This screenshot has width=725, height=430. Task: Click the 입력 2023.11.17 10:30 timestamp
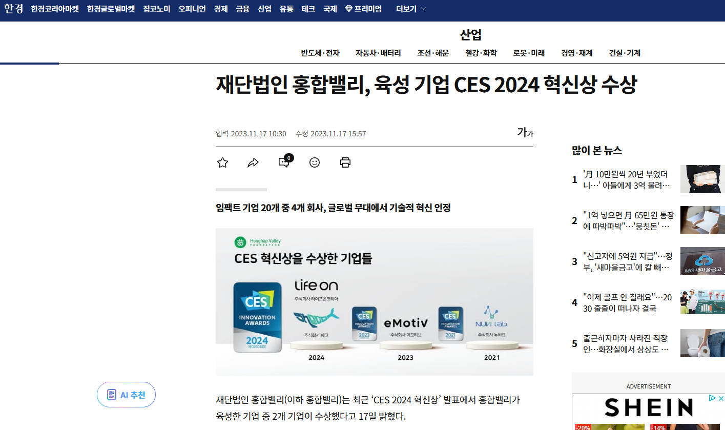pos(251,134)
